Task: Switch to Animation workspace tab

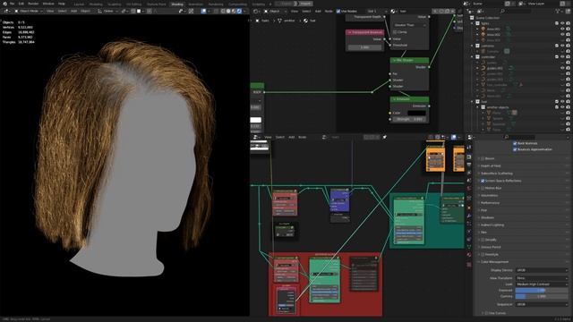Action: [196, 4]
